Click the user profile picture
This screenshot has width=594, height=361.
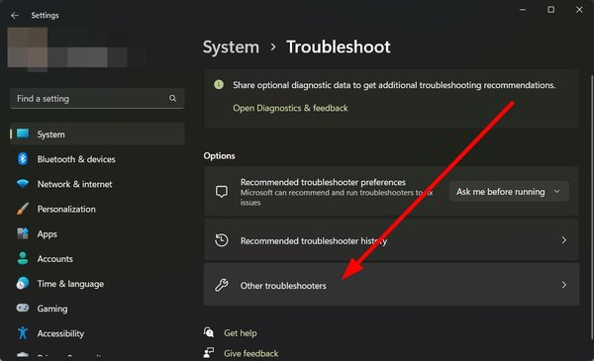click(28, 48)
